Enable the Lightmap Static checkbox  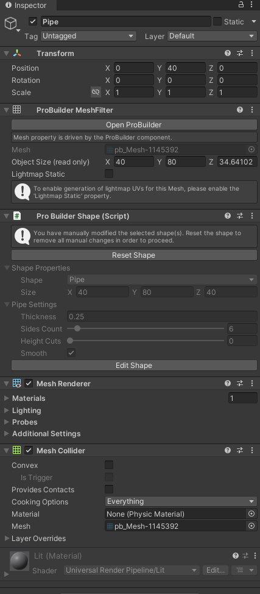pos(109,174)
